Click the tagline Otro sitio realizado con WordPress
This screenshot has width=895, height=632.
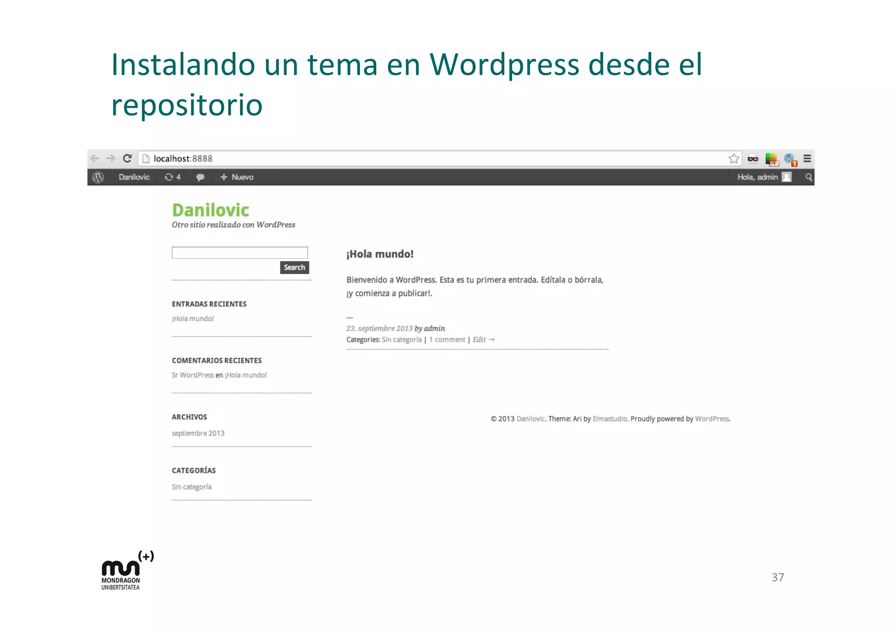point(233,225)
